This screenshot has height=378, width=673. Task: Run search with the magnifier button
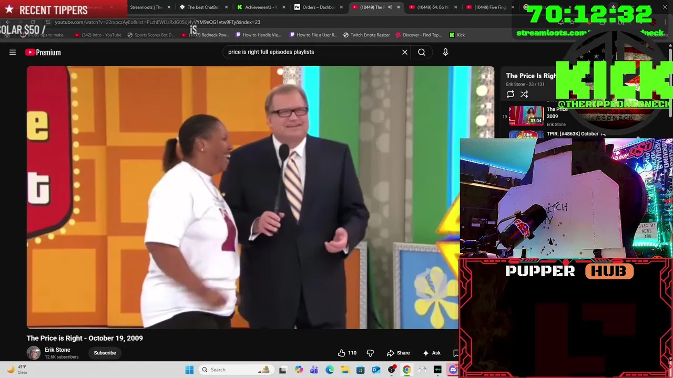point(422,52)
